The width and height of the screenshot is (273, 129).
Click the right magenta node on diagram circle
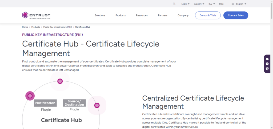click(97, 105)
